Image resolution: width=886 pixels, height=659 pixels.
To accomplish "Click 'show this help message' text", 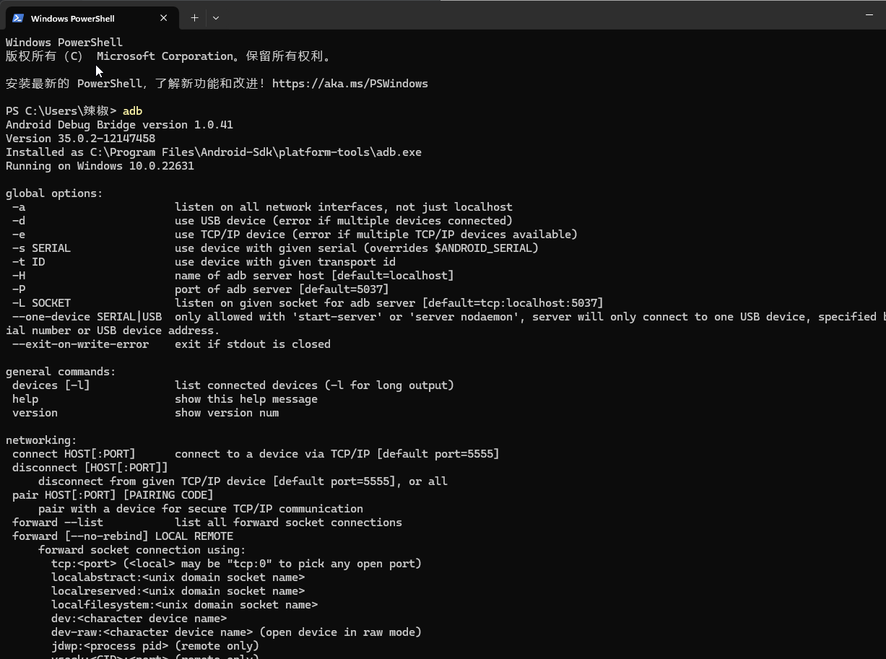I will [246, 399].
